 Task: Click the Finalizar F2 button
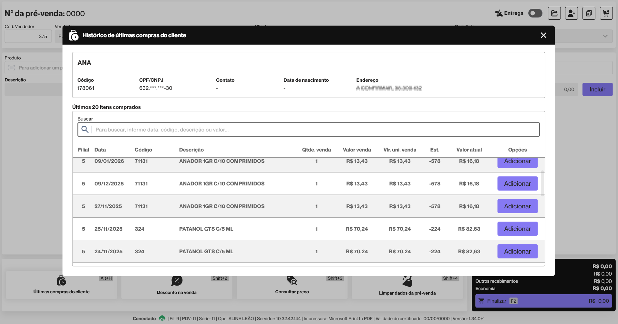coord(543,301)
